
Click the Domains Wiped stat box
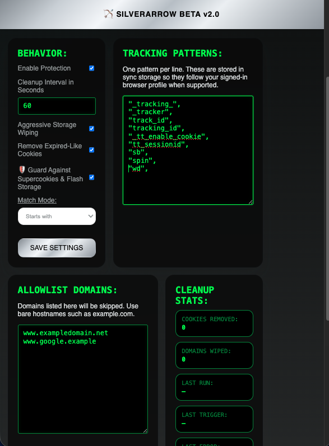pos(214,355)
